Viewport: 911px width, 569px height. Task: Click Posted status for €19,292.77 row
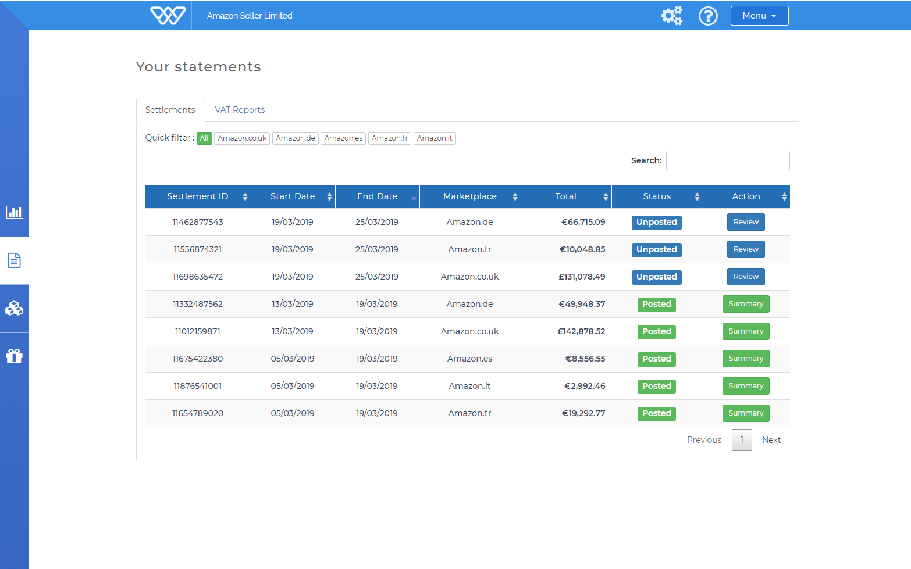(657, 414)
